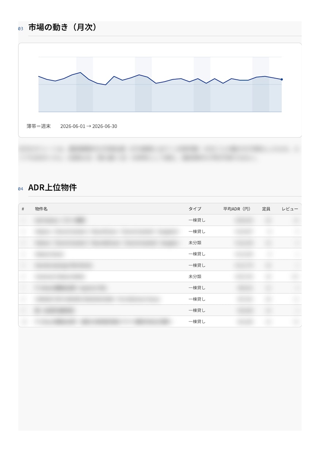Select the 2026-06-01 → 2026-06-30 date range
This screenshot has height=452, width=320.
89,126
